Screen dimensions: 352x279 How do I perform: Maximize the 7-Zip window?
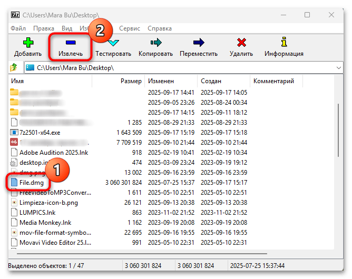point(307,15)
